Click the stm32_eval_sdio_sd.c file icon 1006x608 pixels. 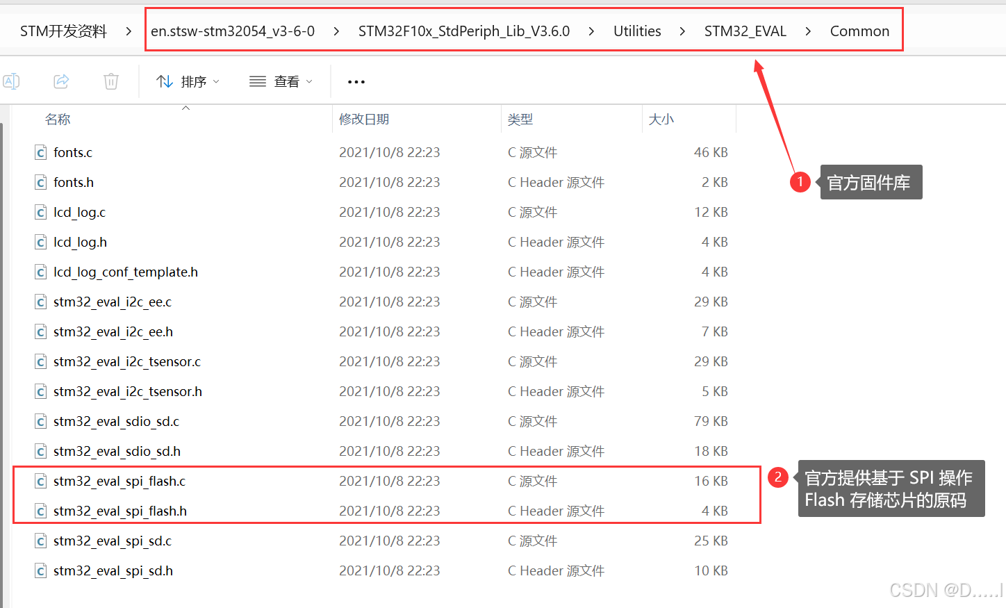click(x=41, y=421)
